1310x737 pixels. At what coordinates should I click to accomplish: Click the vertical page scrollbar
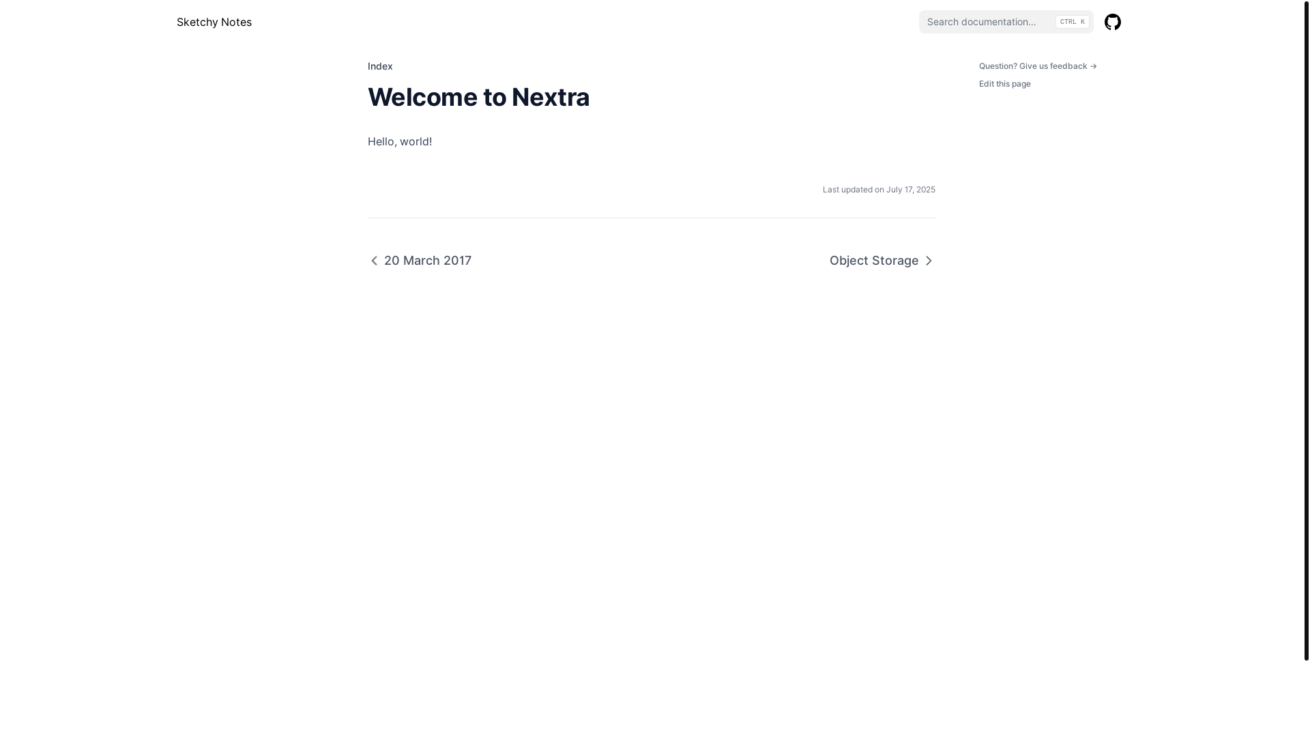pos(1306,330)
